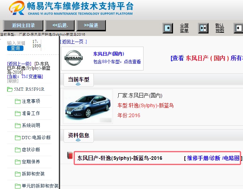
Task: Click the 返回上一页 link
Action: 74,42
